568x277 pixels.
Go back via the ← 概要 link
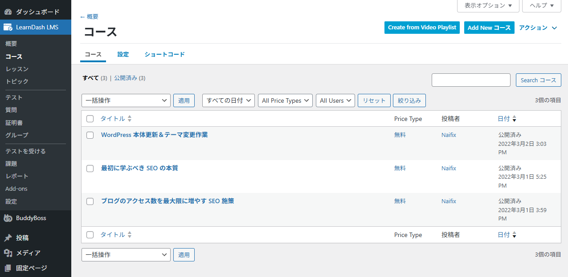click(89, 16)
